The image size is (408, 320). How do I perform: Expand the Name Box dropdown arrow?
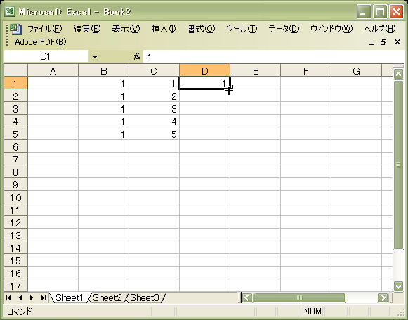pyautogui.click(x=95, y=56)
